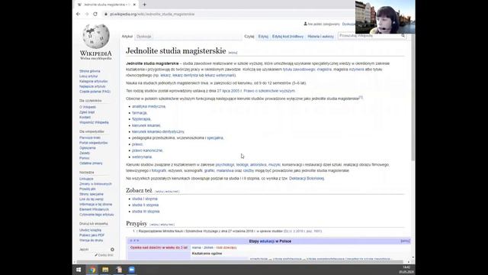Click Pobierz jako PDF link
This screenshot has height=275, width=488.
click(91, 235)
